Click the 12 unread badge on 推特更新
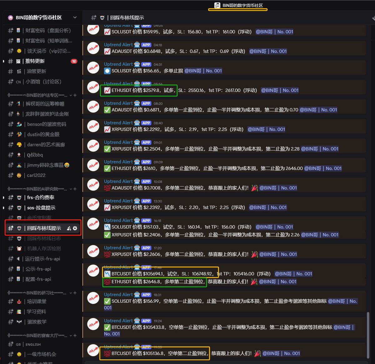This screenshot has width=375, height=364. click(74, 61)
